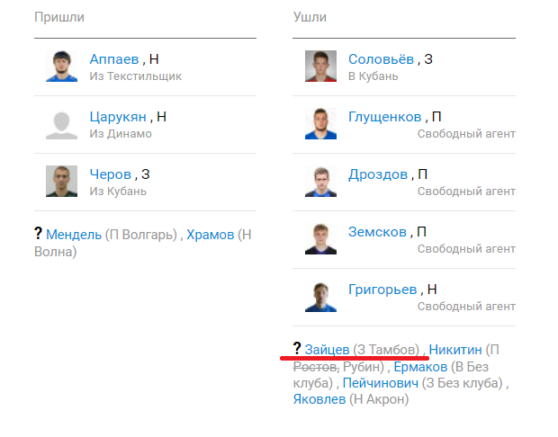This screenshot has width=558, height=437.
Task: Click Царукян's placeholder avatar
Action: tap(61, 124)
